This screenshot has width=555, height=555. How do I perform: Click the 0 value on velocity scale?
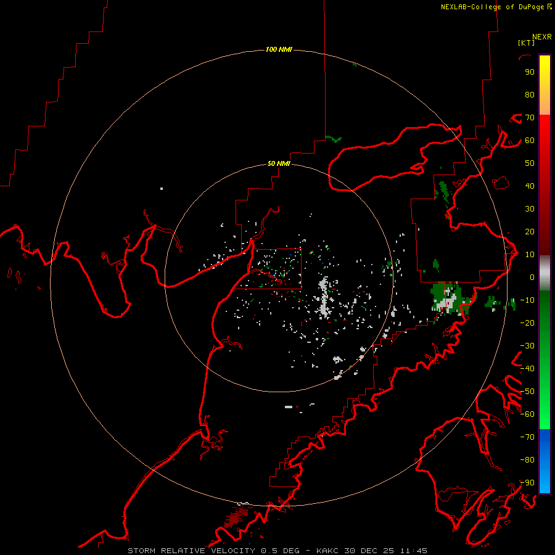click(532, 277)
